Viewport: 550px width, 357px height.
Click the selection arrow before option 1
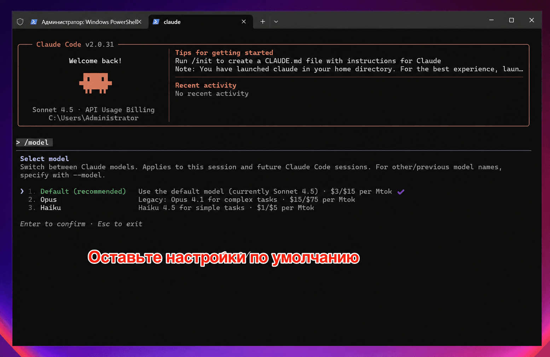[22, 191]
